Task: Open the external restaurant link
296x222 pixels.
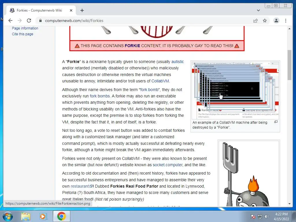Action: point(82,186)
